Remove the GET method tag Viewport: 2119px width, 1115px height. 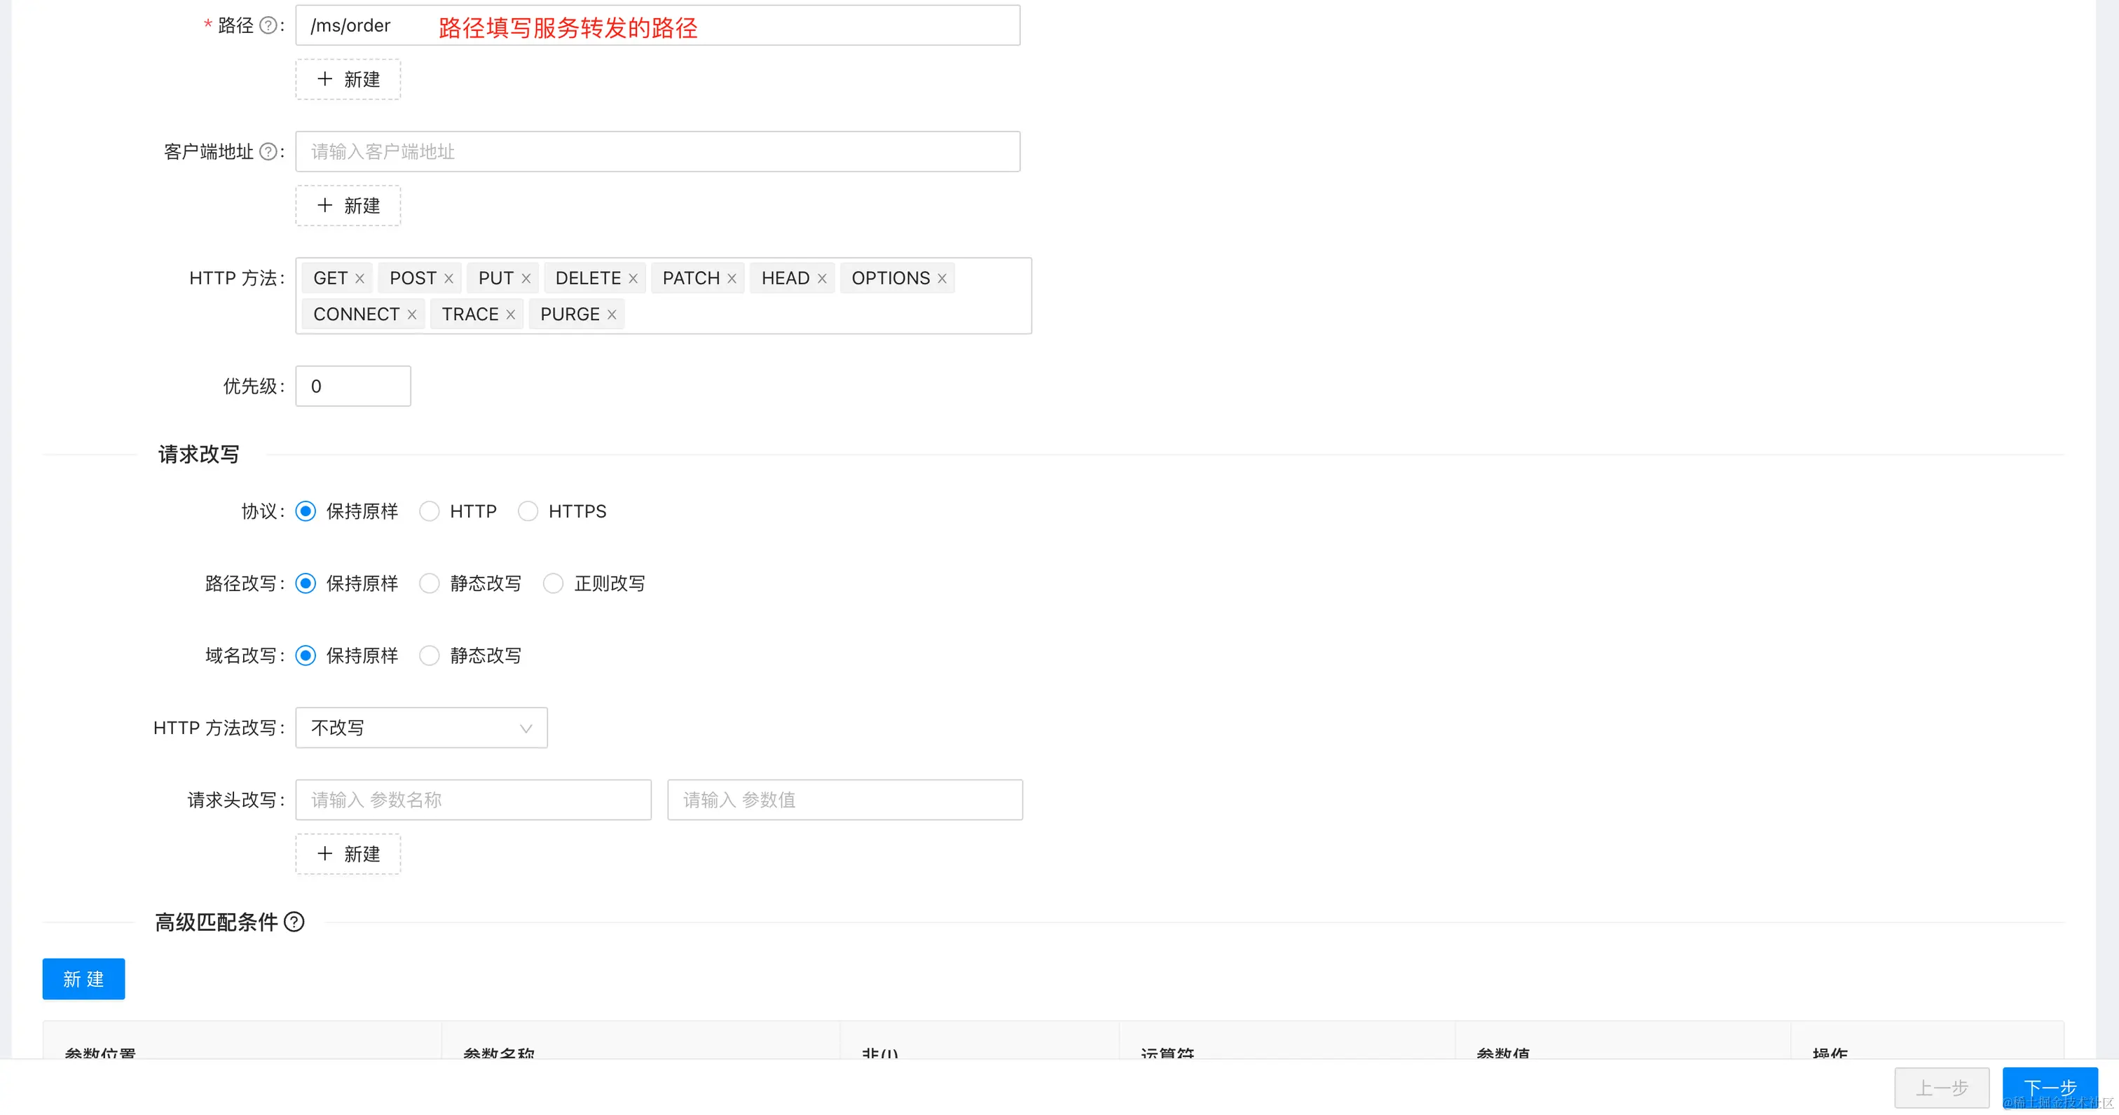point(359,279)
